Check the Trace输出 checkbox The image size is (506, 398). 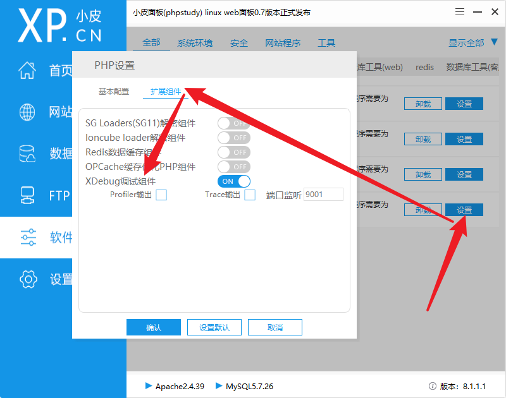click(x=250, y=195)
